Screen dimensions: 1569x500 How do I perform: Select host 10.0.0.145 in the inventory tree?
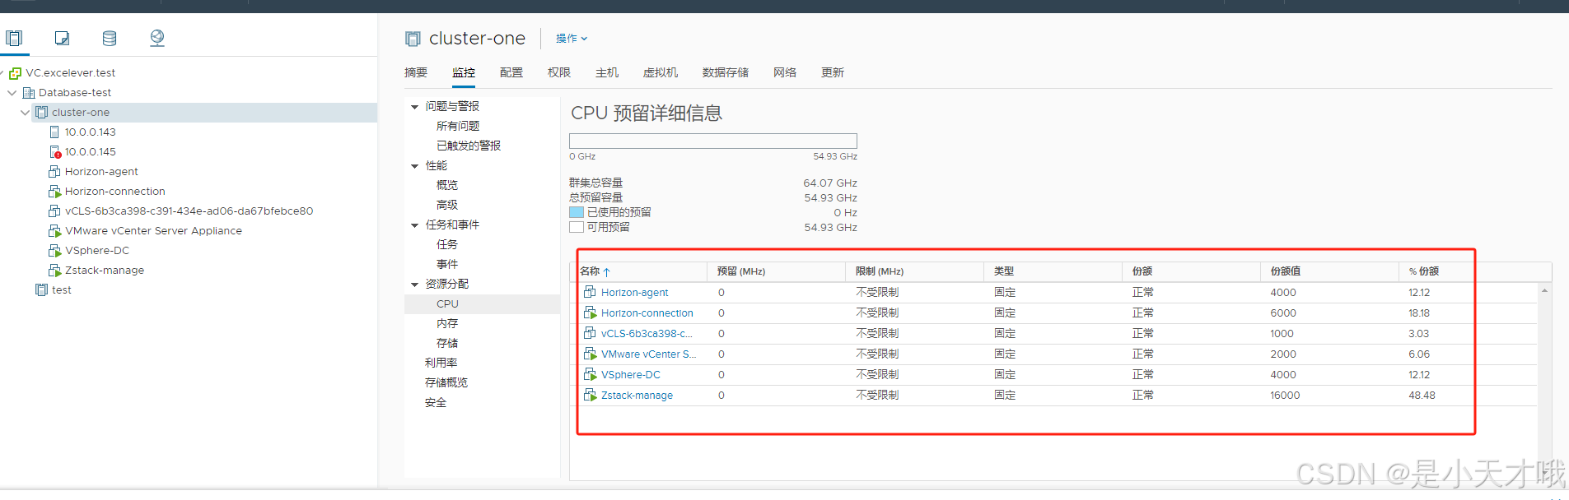[91, 152]
